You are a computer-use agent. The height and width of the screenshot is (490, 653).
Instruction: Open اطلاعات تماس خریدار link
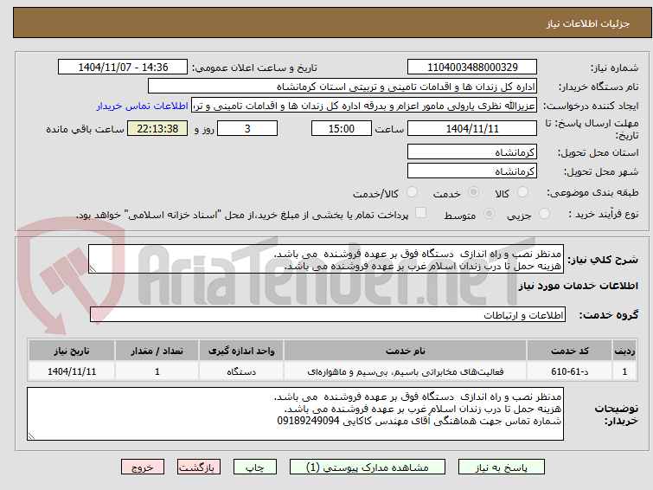tap(143, 106)
